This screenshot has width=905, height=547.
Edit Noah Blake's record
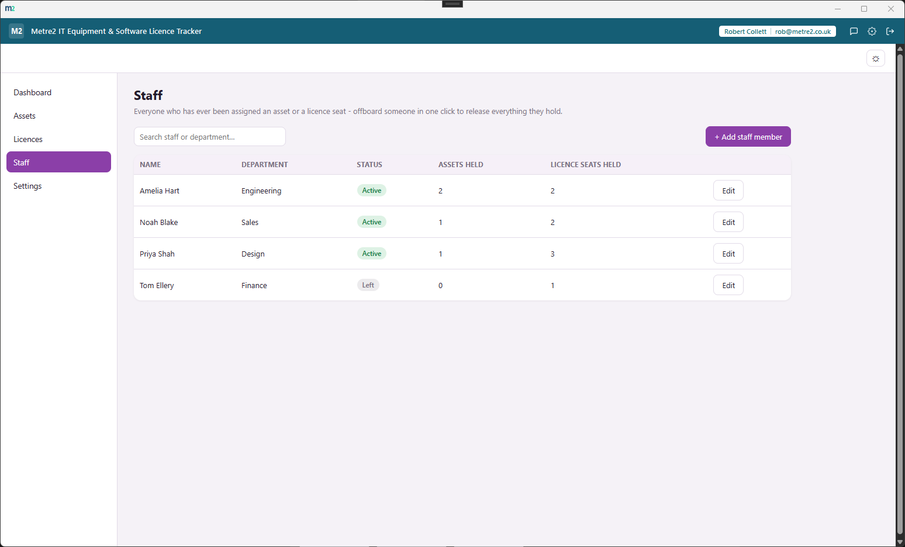tap(728, 222)
